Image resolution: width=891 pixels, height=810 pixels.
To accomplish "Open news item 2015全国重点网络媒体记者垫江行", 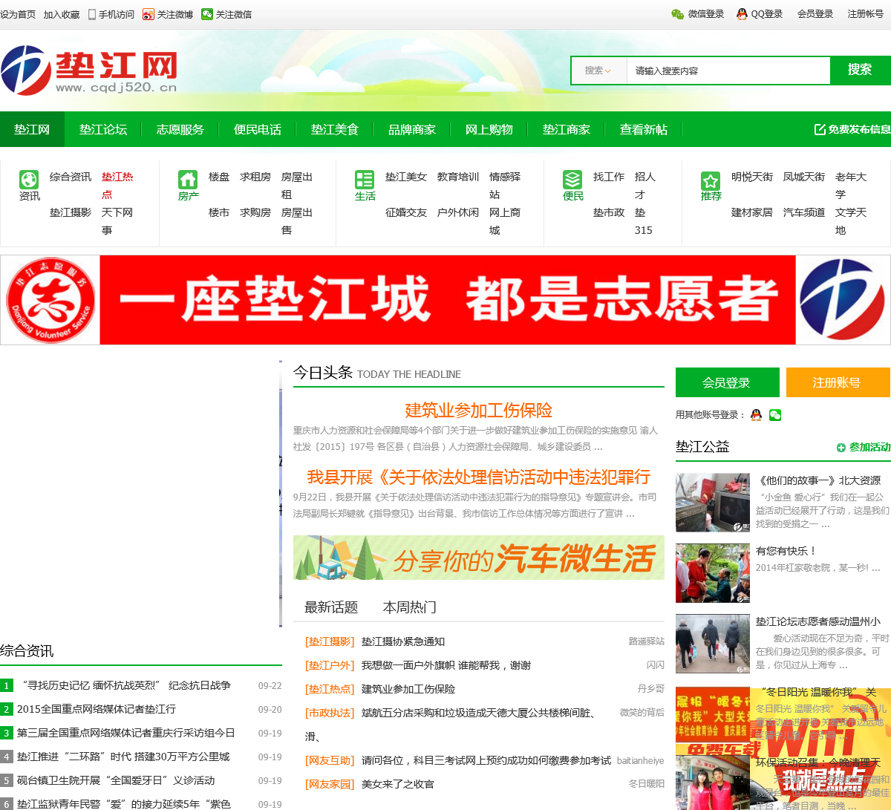I will point(97,709).
